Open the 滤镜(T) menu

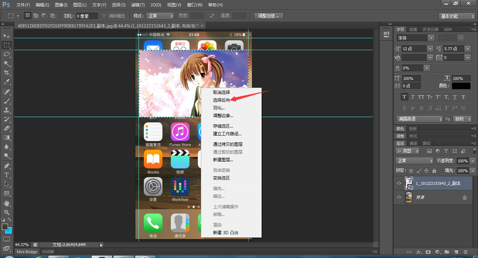pos(138,5)
